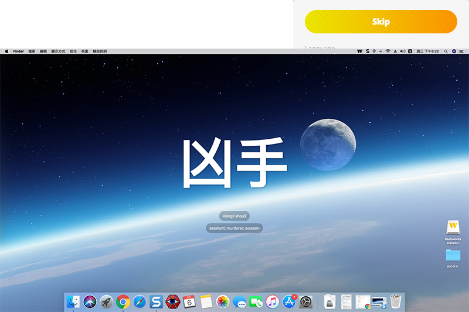Open App Store with badge in dock

(289, 302)
